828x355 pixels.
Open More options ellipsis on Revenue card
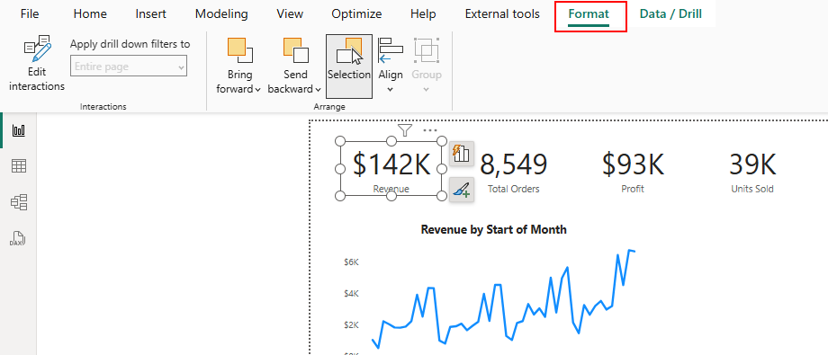click(x=430, y=129)
